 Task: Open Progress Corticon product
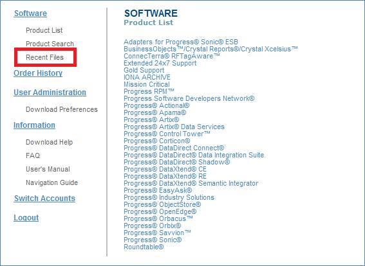click(x=157, y=141)
